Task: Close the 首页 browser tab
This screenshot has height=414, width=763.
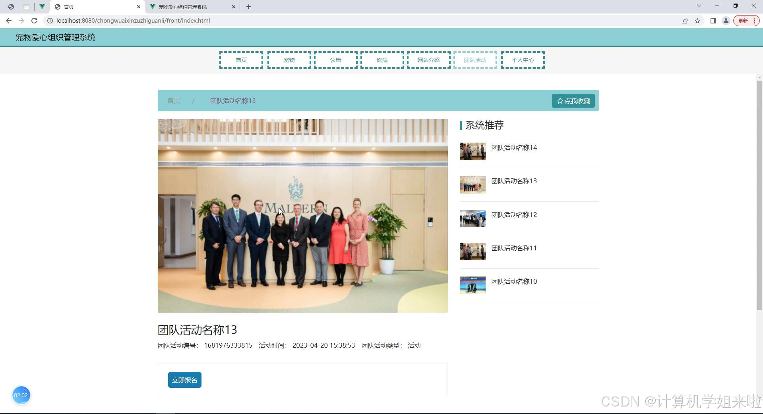Action: click(138, 7)
